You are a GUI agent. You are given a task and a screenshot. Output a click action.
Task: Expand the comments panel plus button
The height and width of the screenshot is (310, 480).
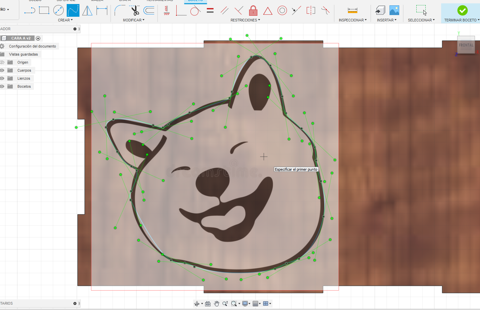click(75, 303)
